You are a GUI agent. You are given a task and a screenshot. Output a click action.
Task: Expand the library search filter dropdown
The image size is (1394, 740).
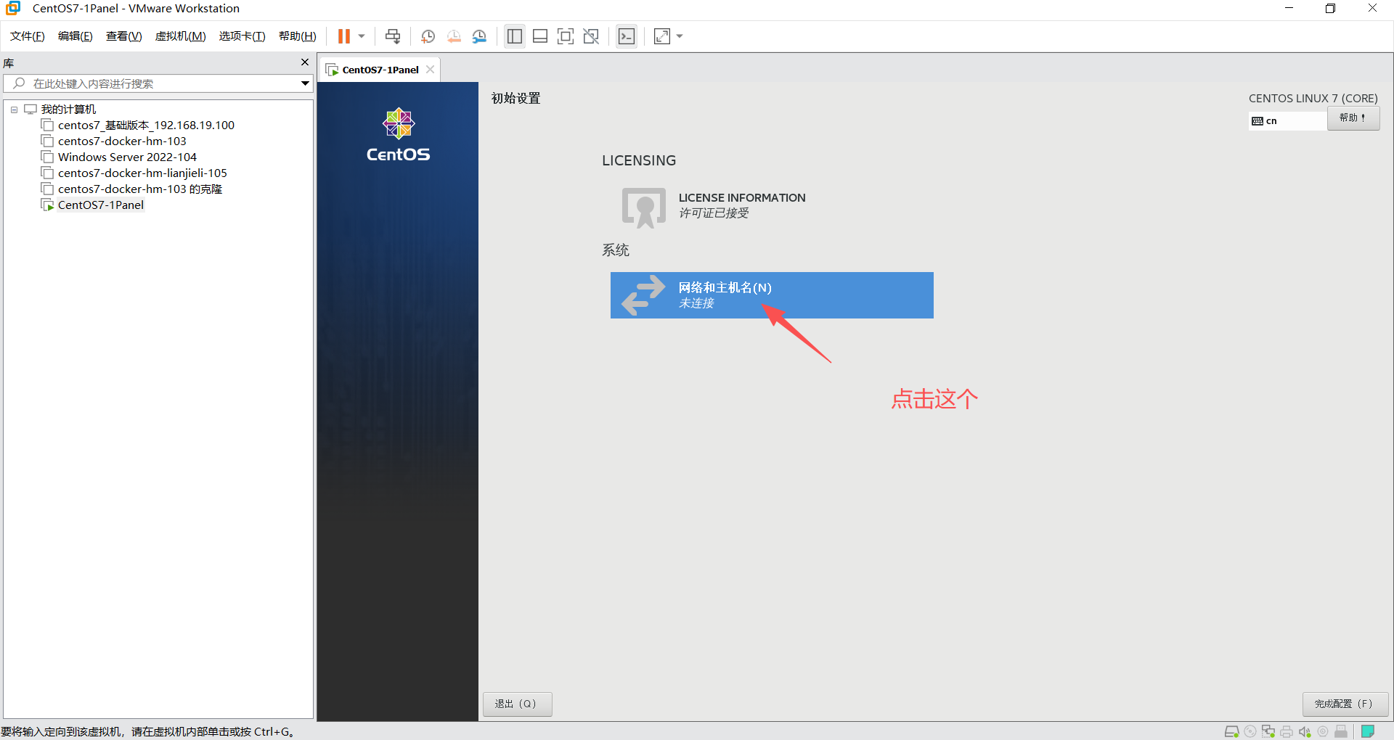pyautogui.click(x=306, y=83)
